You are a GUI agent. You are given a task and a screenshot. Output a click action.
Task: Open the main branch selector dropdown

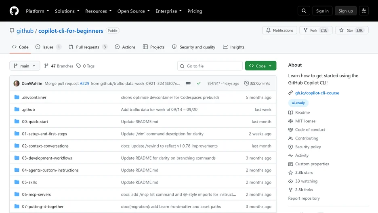[25, 66]
